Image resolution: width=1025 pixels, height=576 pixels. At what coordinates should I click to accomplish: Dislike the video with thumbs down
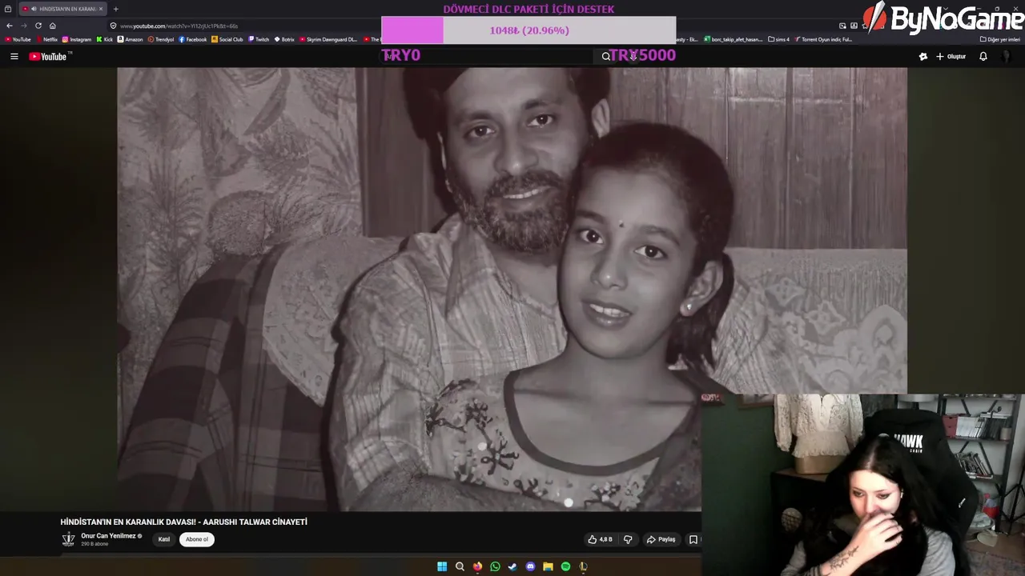tap(628, 539)
